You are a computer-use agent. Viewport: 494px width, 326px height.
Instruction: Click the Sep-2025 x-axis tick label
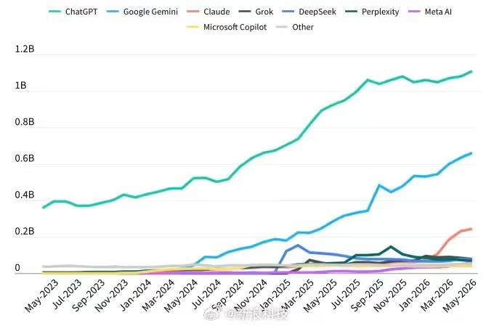coord(367,296)
